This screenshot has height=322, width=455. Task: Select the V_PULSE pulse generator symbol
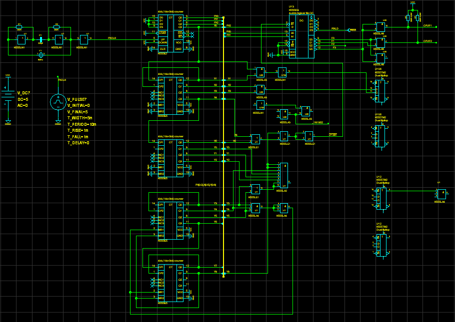(x=58, y=102)
